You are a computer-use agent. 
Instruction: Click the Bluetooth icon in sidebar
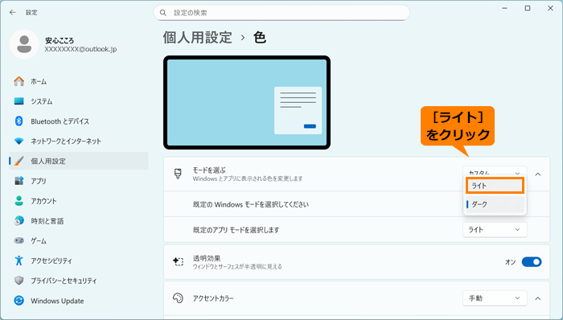(x=19, y=121)
